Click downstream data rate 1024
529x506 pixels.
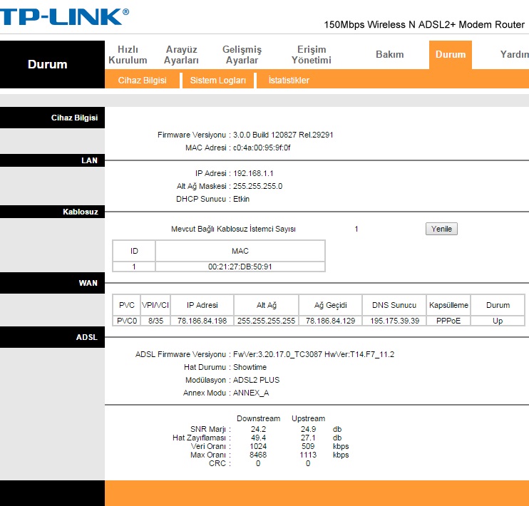(258, 446)
